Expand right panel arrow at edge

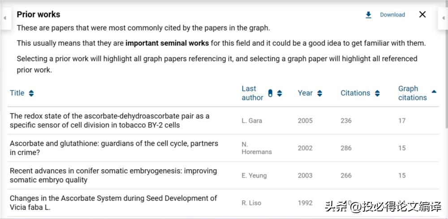444,18
